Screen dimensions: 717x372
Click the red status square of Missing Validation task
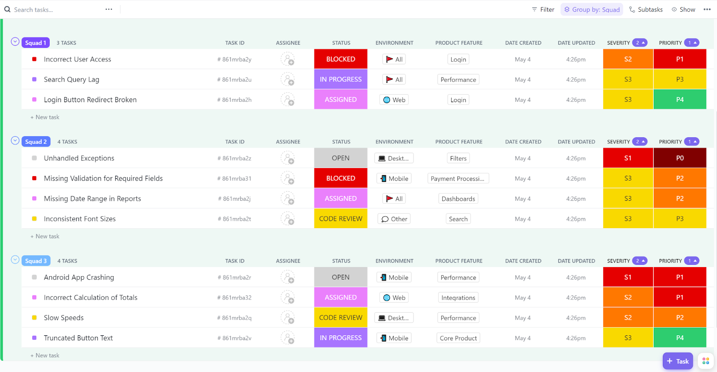click(35, 178)
